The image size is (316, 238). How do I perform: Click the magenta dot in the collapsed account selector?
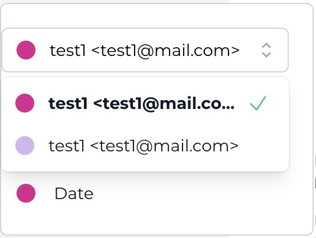pos(26,50)
